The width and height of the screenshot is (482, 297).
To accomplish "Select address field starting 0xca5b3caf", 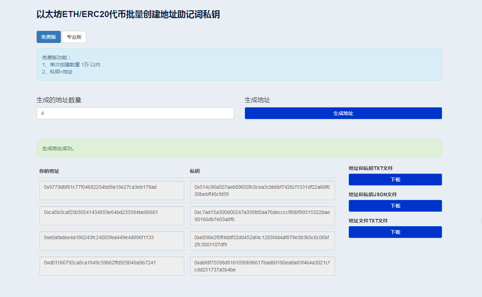I will click(112, 216).
